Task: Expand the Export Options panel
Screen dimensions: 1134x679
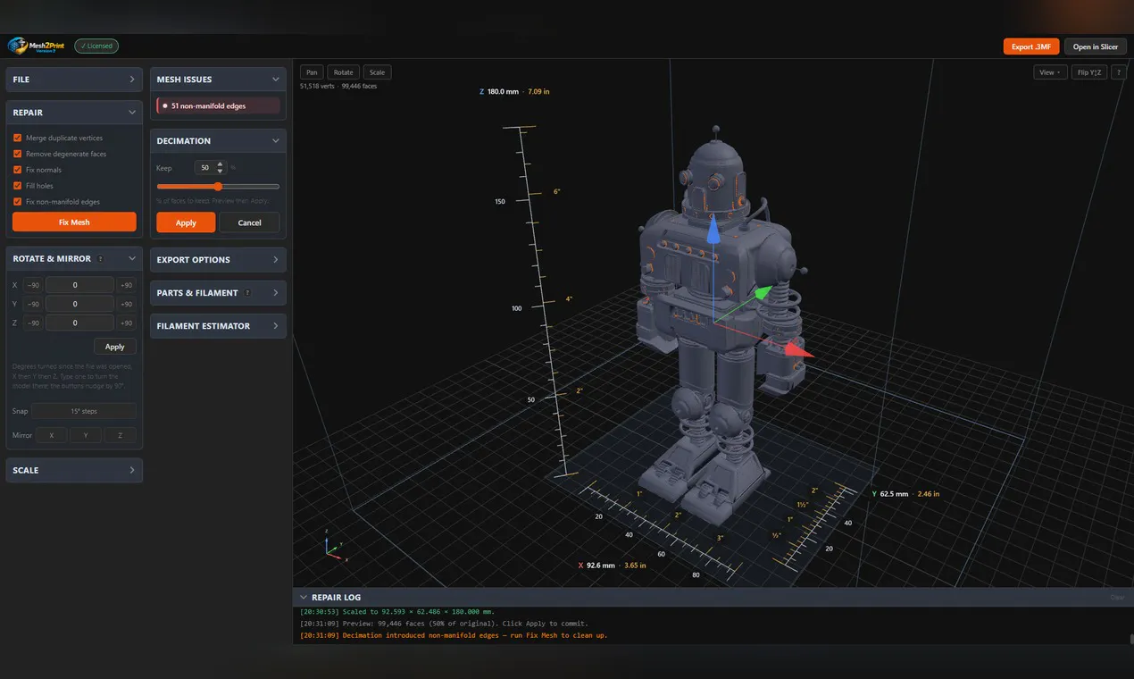Action: 218,260
